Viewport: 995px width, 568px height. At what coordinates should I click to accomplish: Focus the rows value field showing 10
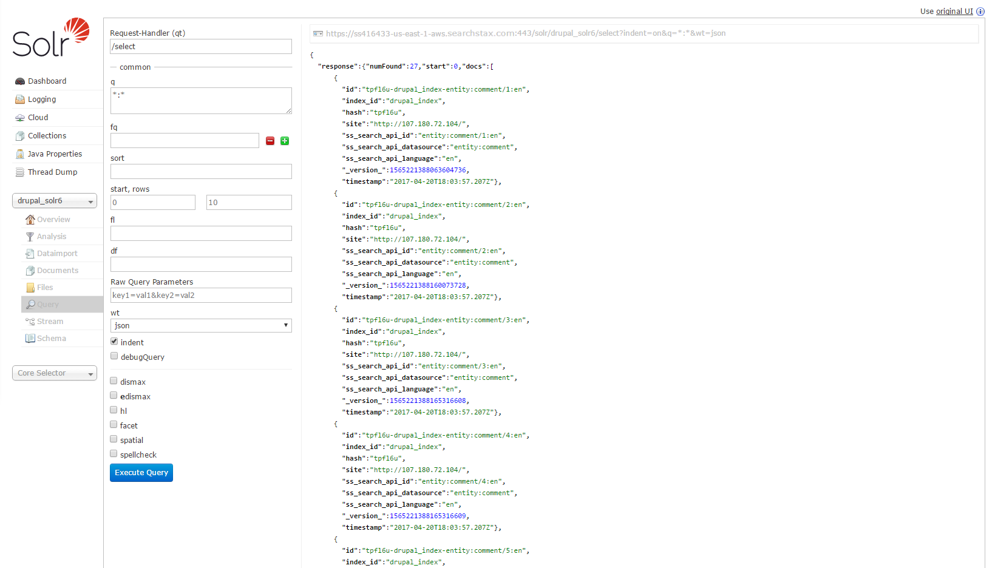[x=249, y=203]
